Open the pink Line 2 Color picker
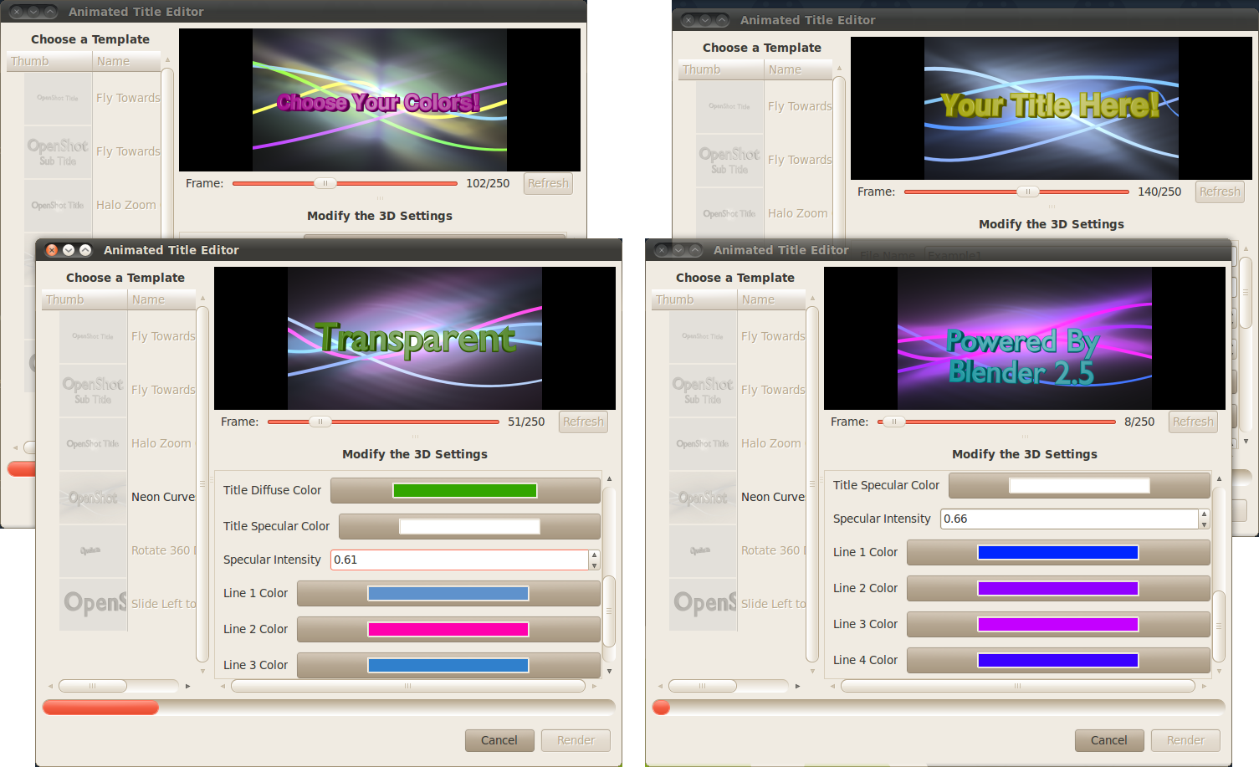 (448, 629)
